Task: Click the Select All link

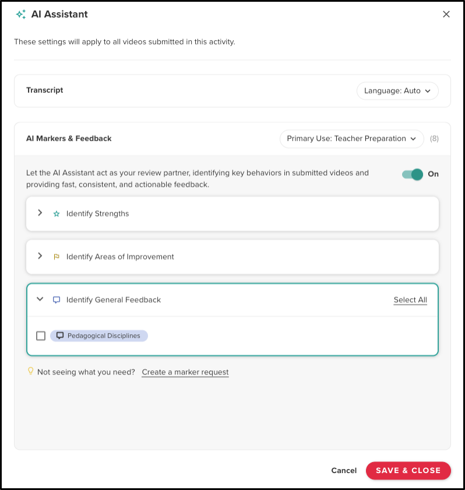Action: 410,299
